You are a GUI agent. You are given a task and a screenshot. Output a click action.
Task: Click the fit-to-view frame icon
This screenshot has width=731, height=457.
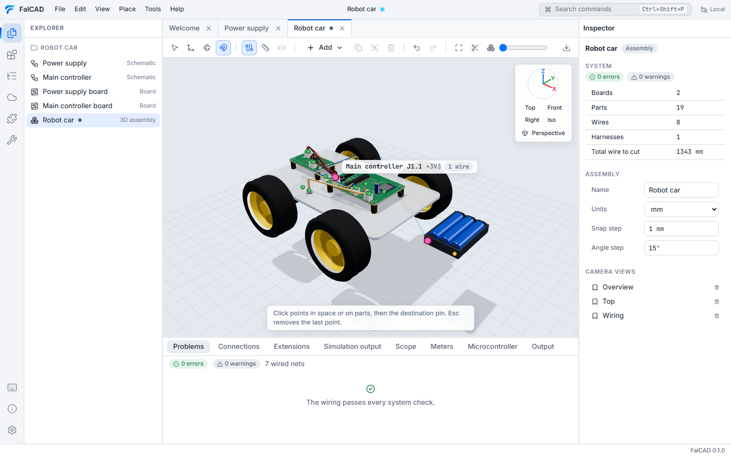point(459,48)
